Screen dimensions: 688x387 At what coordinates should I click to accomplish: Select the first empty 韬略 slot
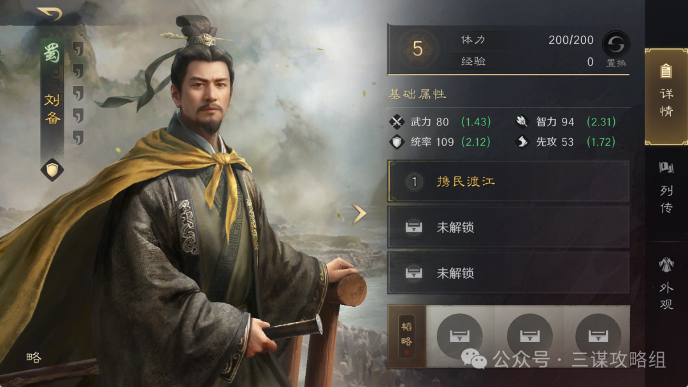(x=460, y=335)
